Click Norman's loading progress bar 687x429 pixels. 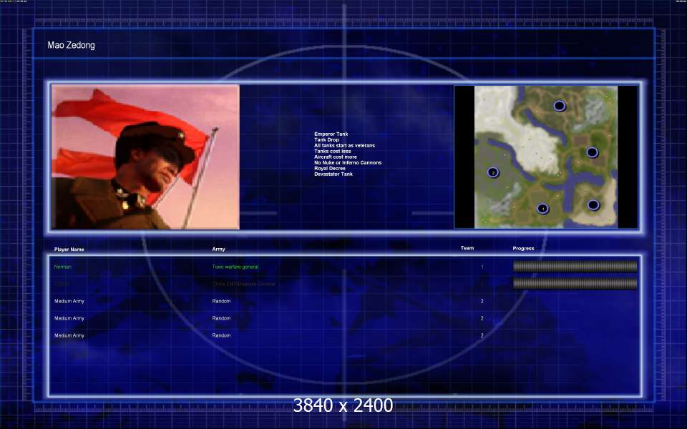pyautogui.click(x=575, y=266)
